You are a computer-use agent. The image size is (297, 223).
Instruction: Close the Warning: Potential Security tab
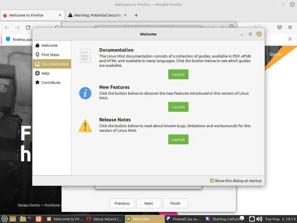(125, 15)
